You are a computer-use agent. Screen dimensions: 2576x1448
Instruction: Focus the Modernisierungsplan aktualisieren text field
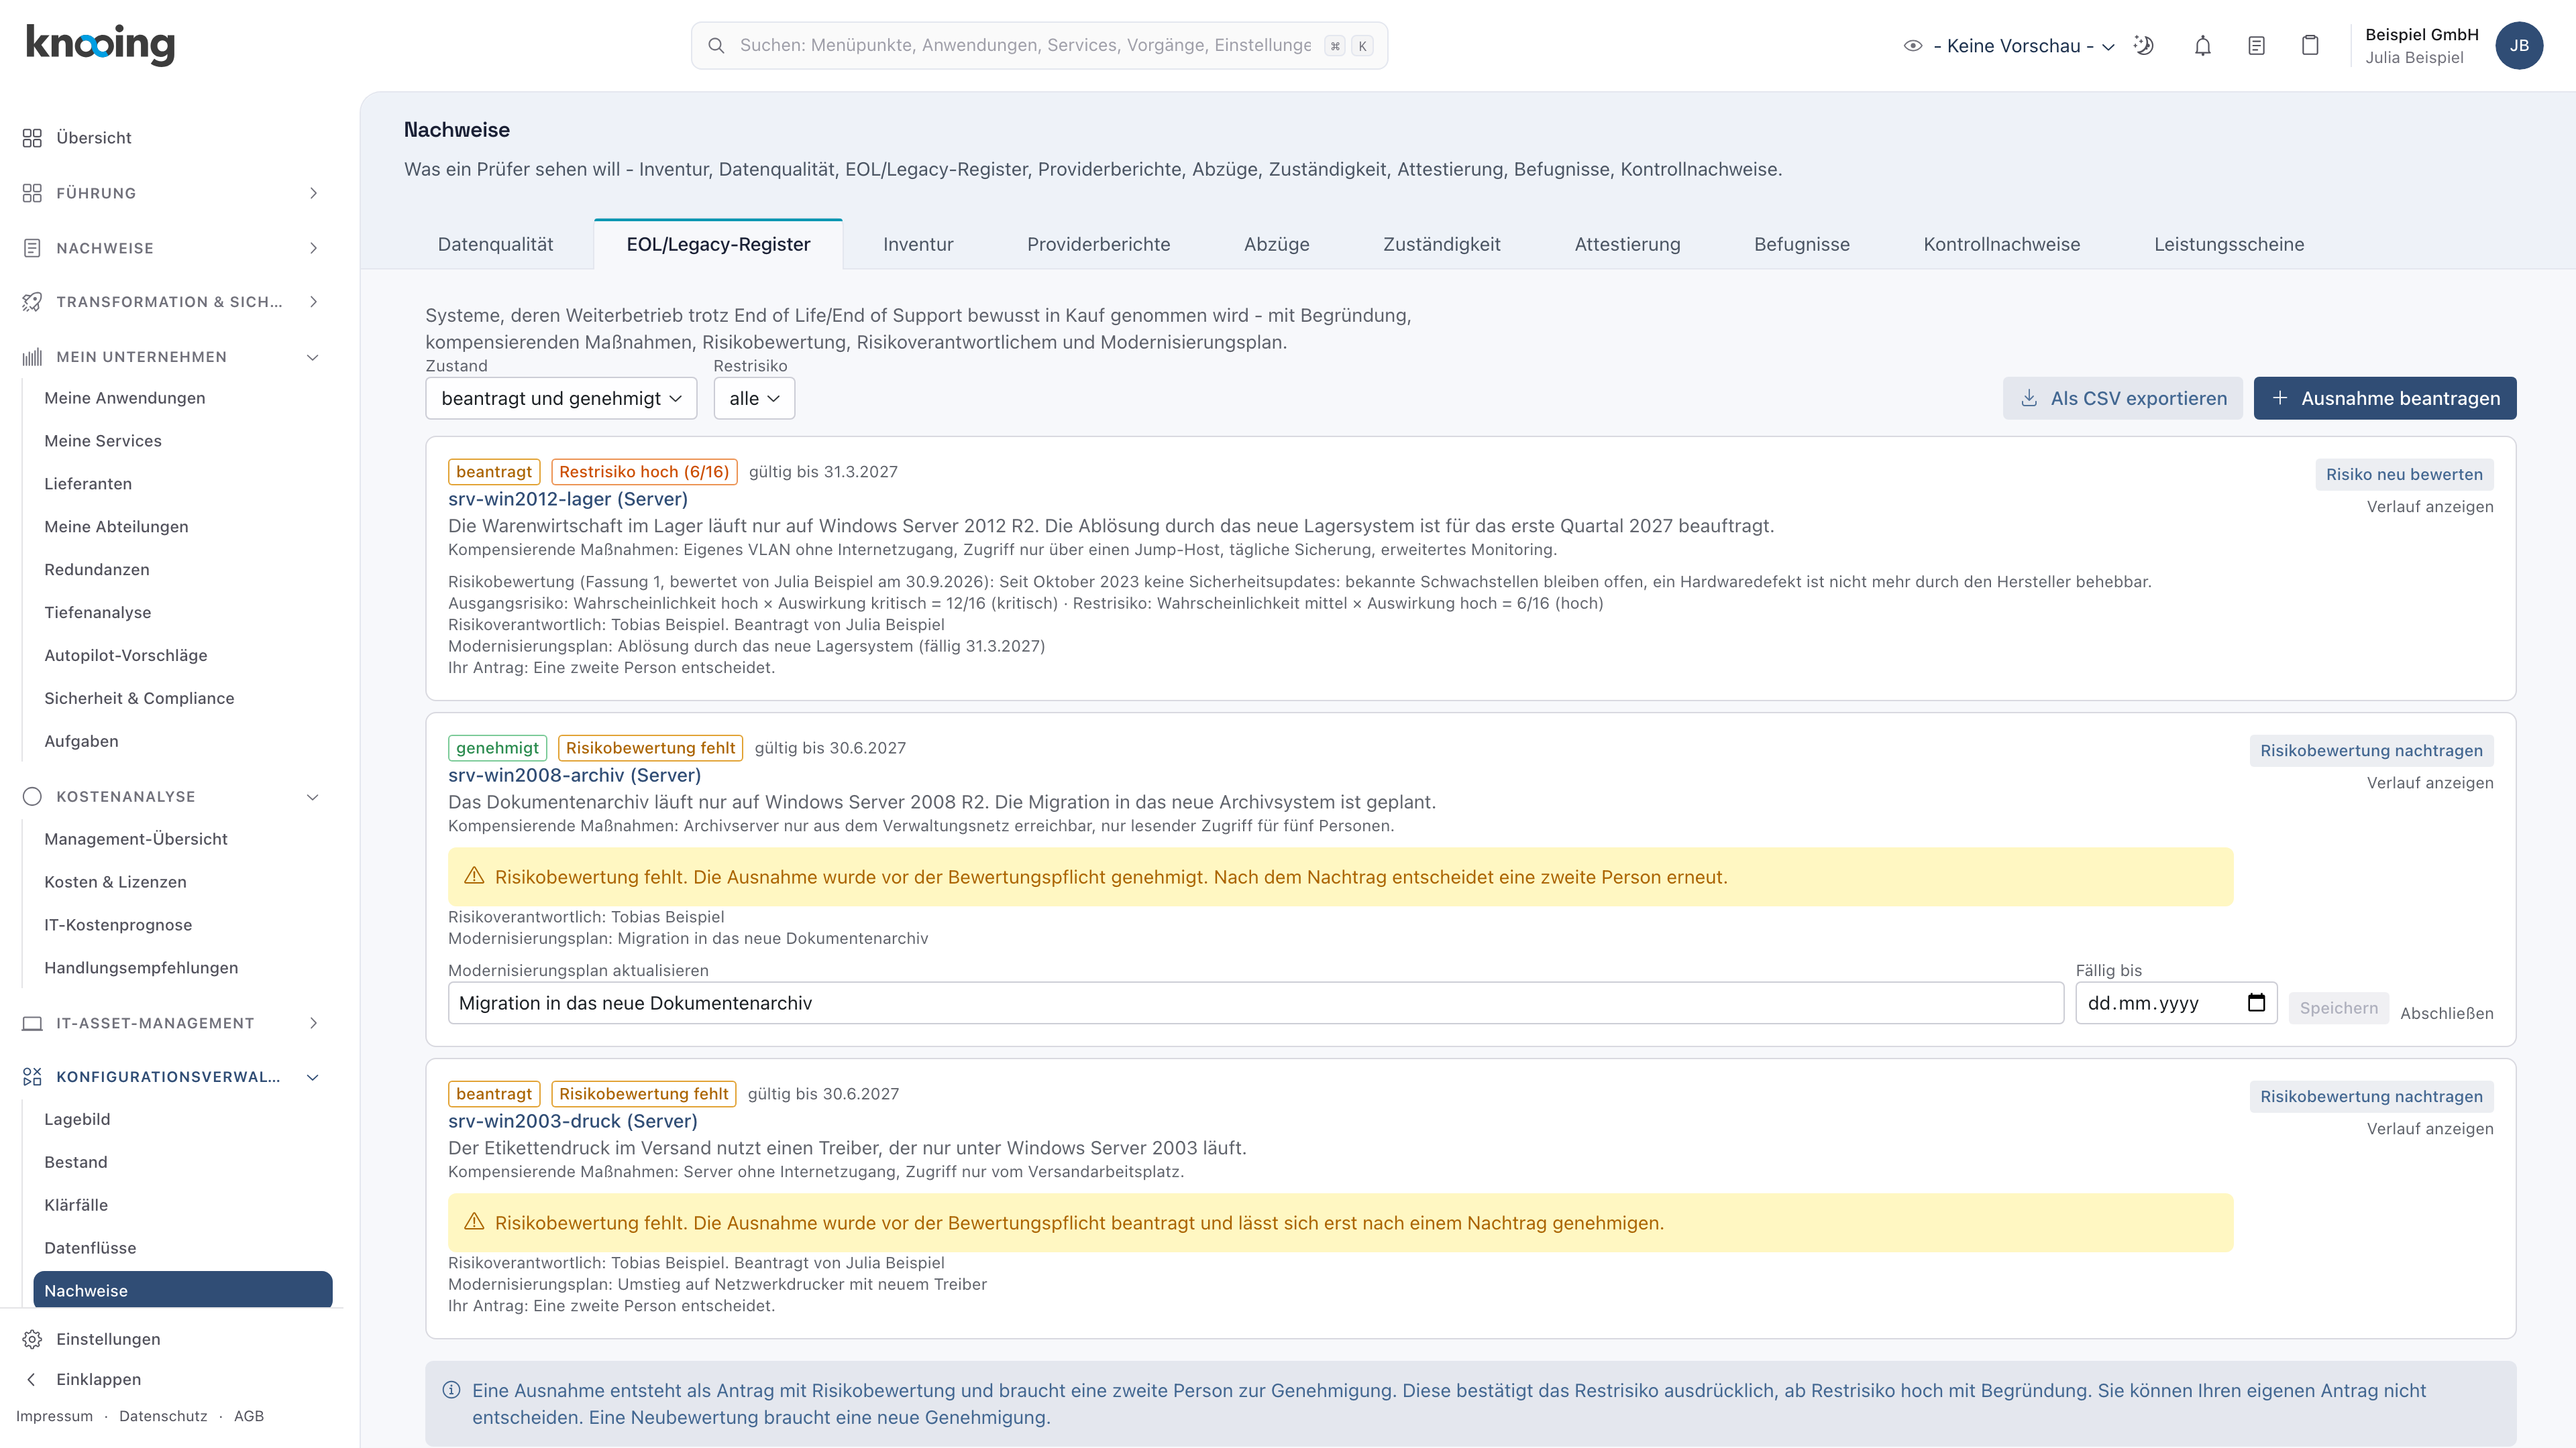pyautogui.click(x=1256, y=1004)
